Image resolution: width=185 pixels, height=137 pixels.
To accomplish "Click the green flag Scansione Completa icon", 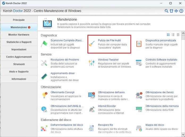I will [x=44, y=44].
